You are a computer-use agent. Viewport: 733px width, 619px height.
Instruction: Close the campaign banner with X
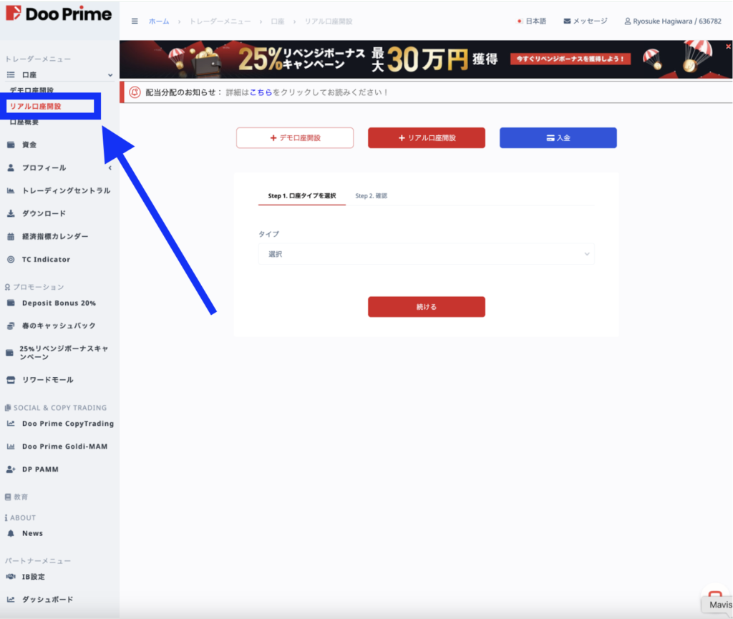pyautogui.click(x=728, y=47)
